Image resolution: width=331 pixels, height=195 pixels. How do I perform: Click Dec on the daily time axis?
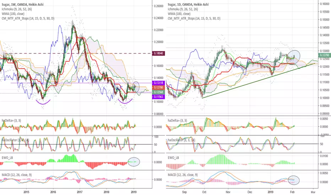(250, 192)
